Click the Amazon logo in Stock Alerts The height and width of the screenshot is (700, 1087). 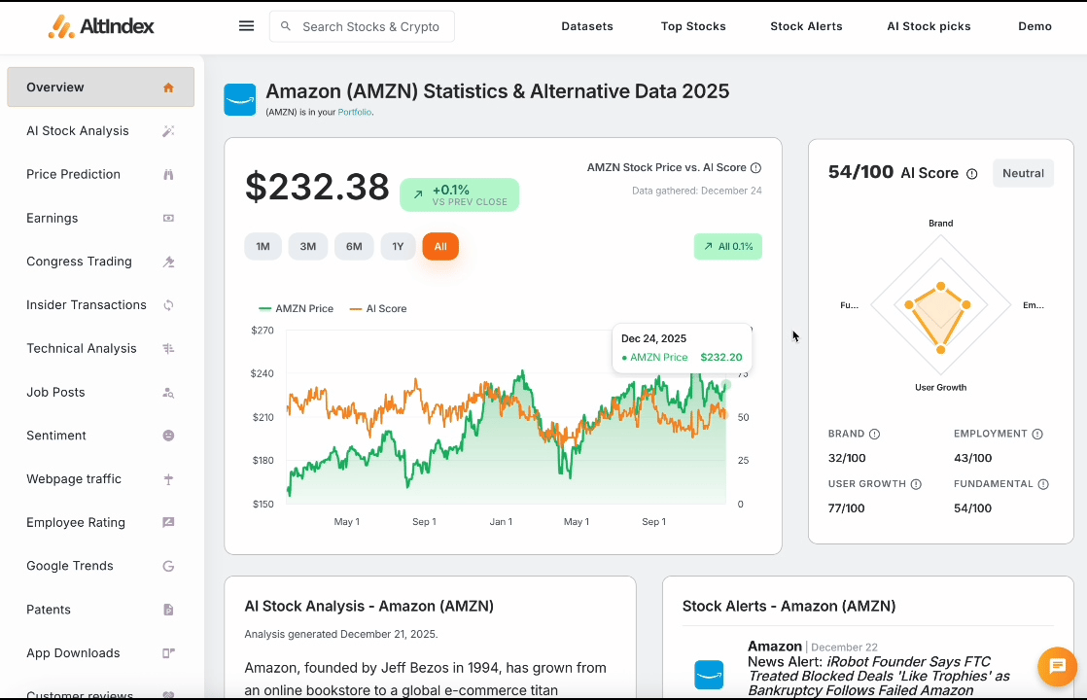[x=709, y=675]
